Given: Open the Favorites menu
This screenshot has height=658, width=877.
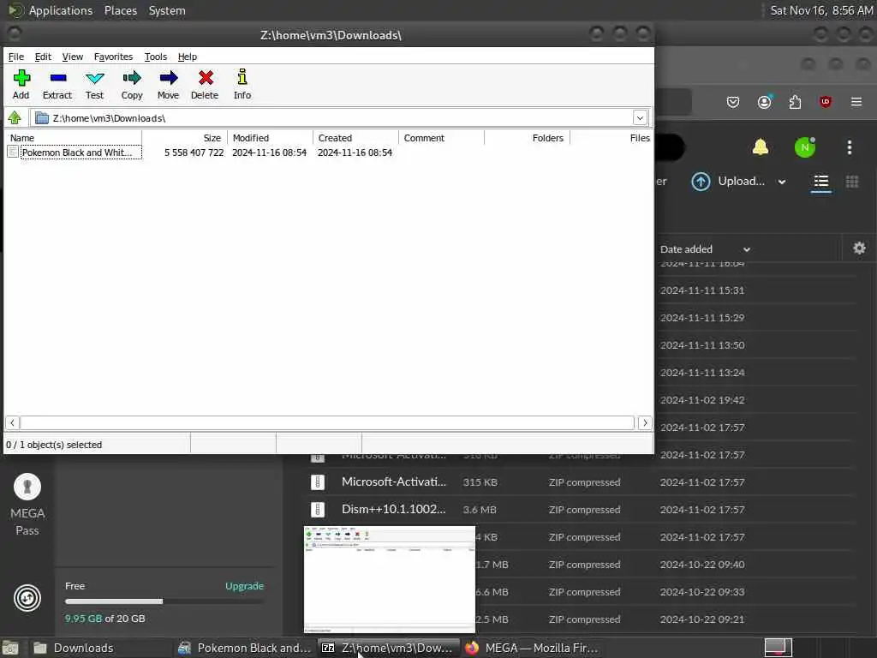Looking at the screenshot, I should pos(113,57).
